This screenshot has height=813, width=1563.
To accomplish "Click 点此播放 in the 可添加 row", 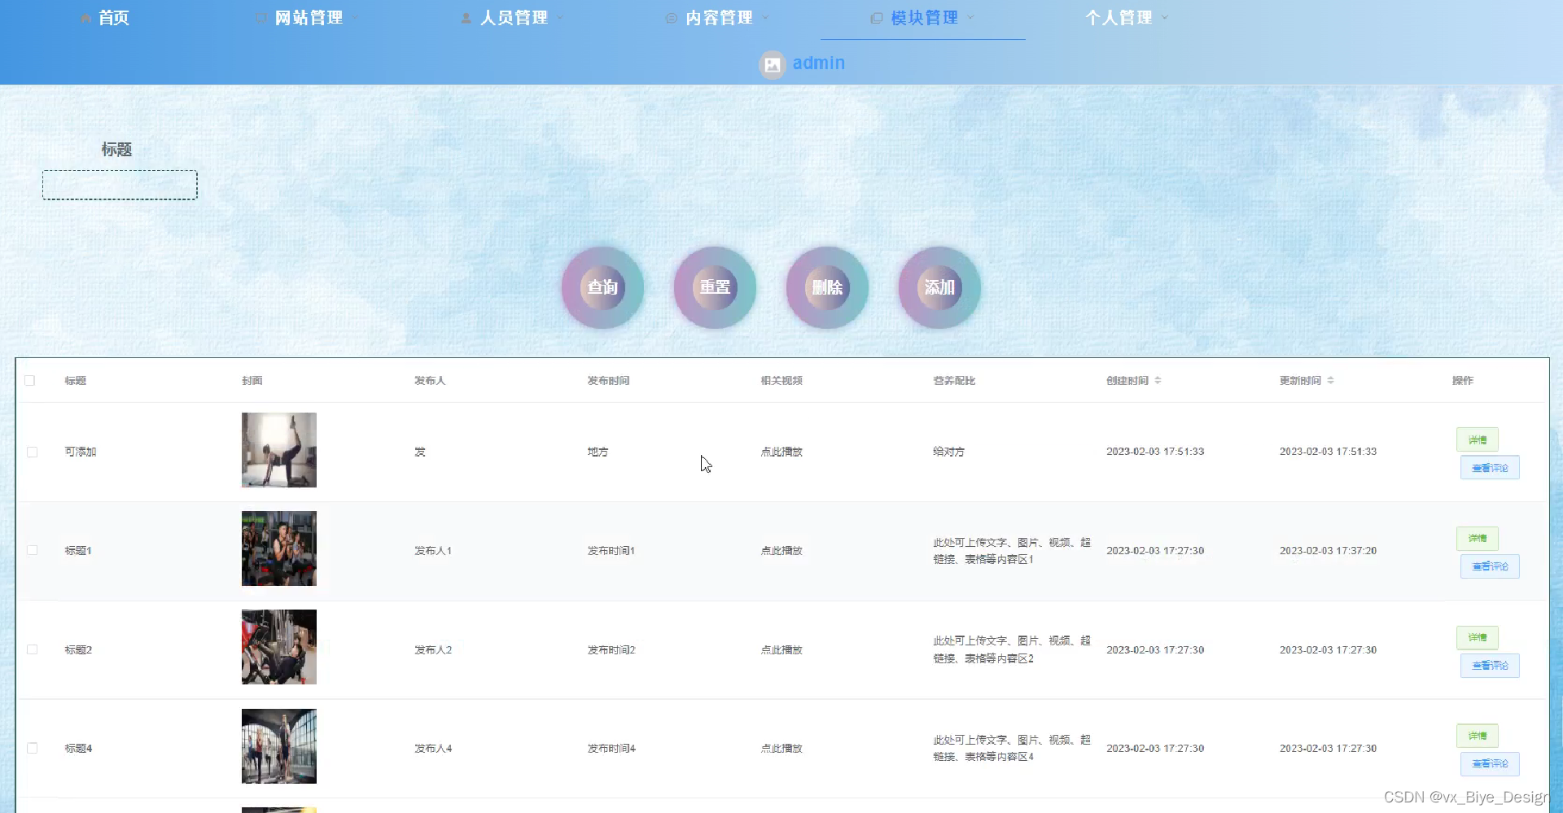I will (781, 452).
